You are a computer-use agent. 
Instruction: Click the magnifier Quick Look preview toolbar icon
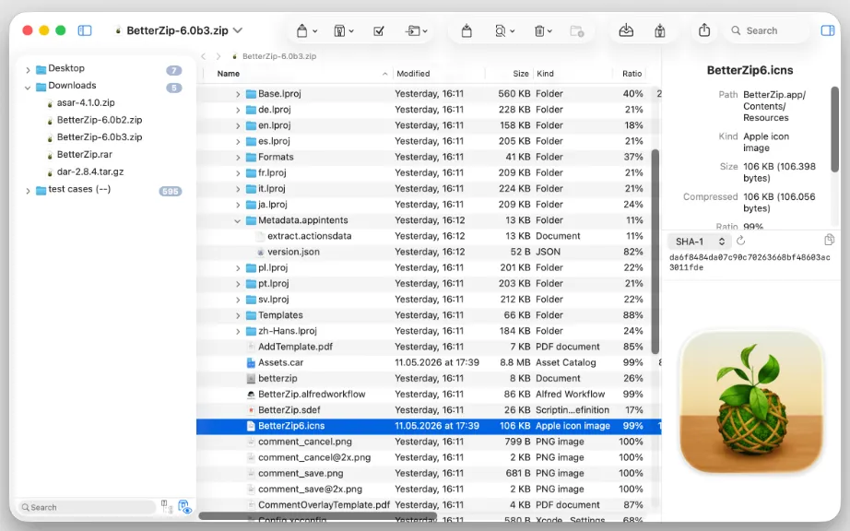[501, 31]
